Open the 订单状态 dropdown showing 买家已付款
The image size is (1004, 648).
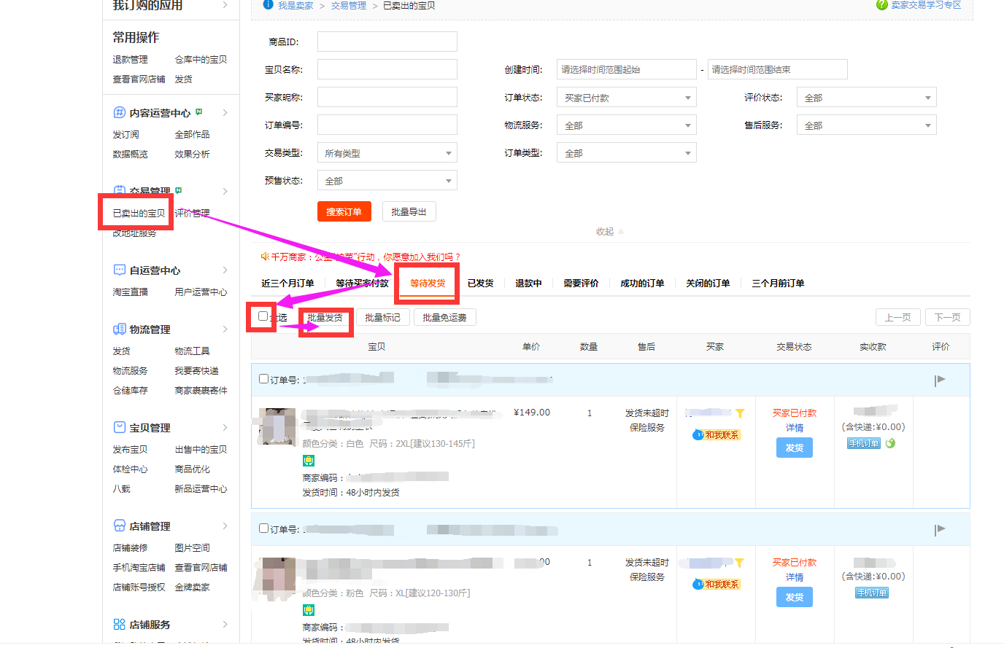pos(626,98)
